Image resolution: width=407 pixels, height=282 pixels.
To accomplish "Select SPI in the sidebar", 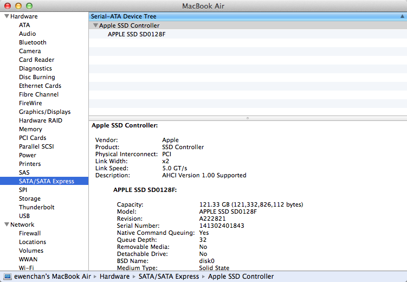I will point(23,190).
